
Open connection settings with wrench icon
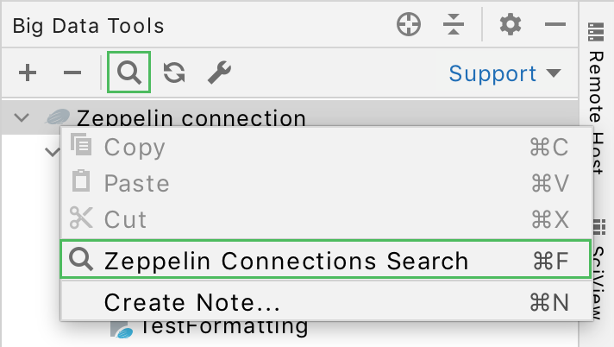(218, 73)
